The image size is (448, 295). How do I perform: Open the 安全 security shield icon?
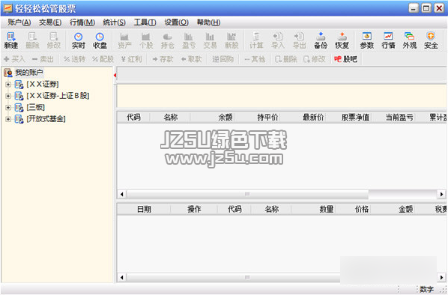431,40
